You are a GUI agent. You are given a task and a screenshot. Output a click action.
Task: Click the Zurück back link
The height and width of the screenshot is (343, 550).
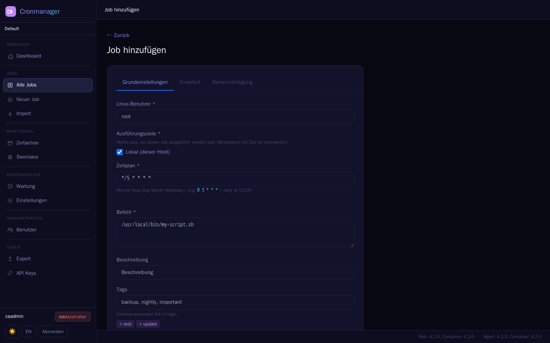point(118,35)
